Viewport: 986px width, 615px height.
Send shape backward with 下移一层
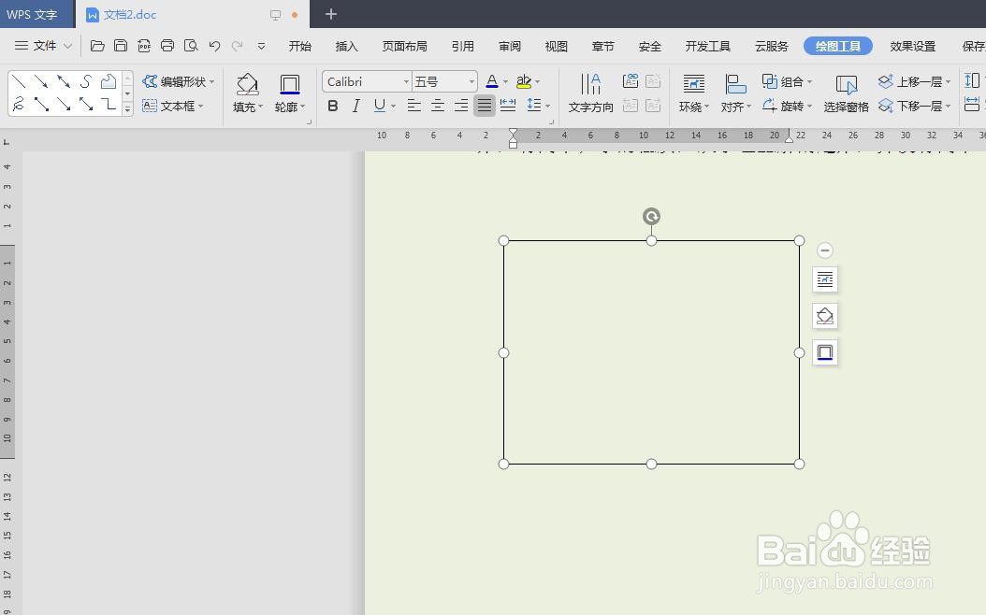tap(914, 106)
